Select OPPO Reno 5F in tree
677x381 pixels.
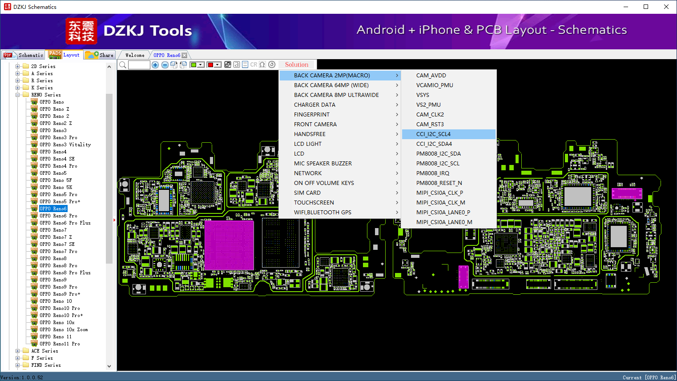point(56,180)
